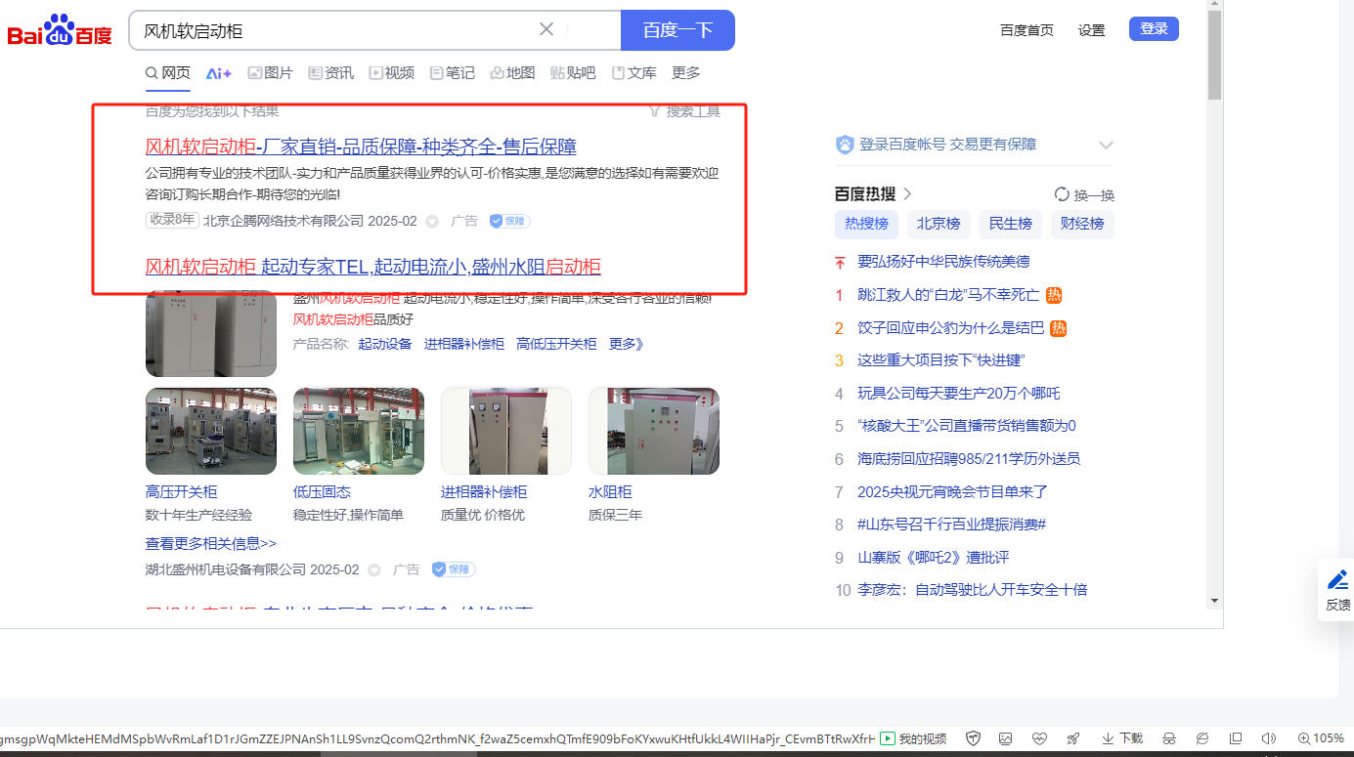
Task: Open the 更多 search category menu
Action: point(686,73)
